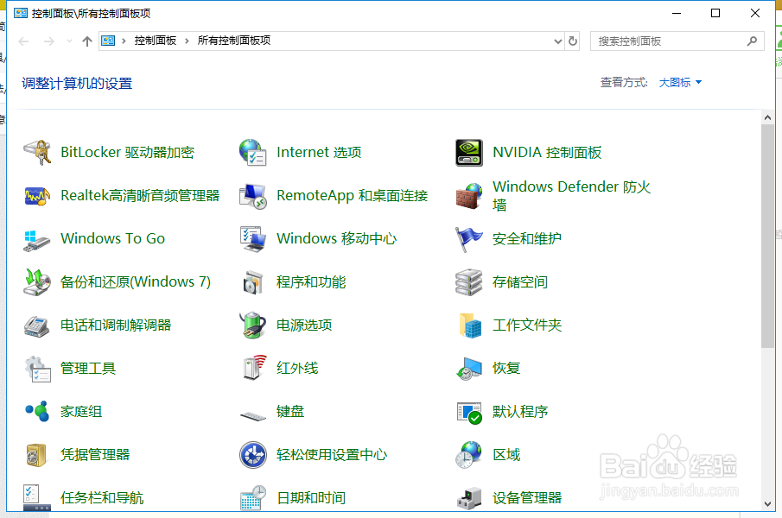Image resolution: width=782 pixels, height=518 pixels.
Task: Click the Internet 选项 text link
Action: pos(319,153)
